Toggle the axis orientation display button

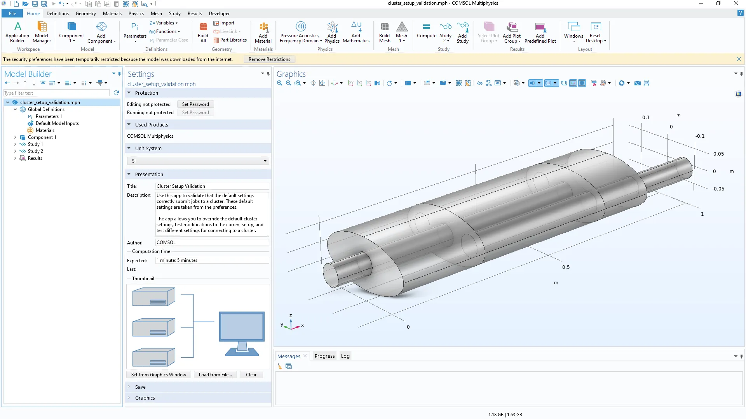tap(573, 83)
